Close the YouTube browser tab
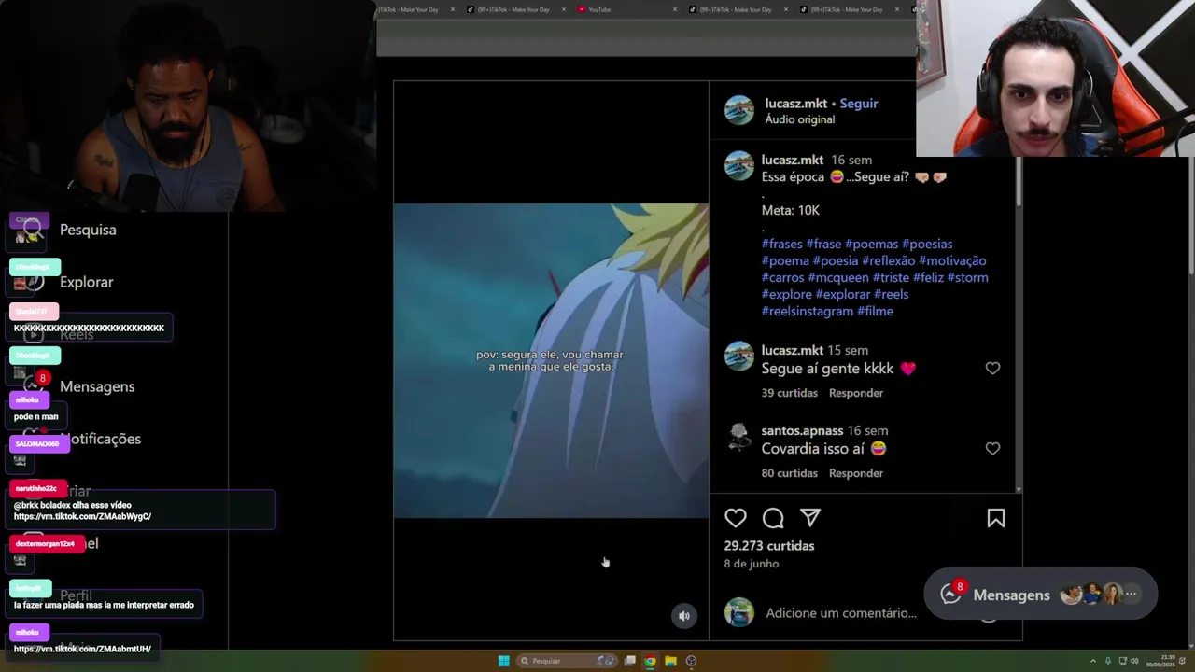The image size is (1195, 672). click(x=675, y=9)
